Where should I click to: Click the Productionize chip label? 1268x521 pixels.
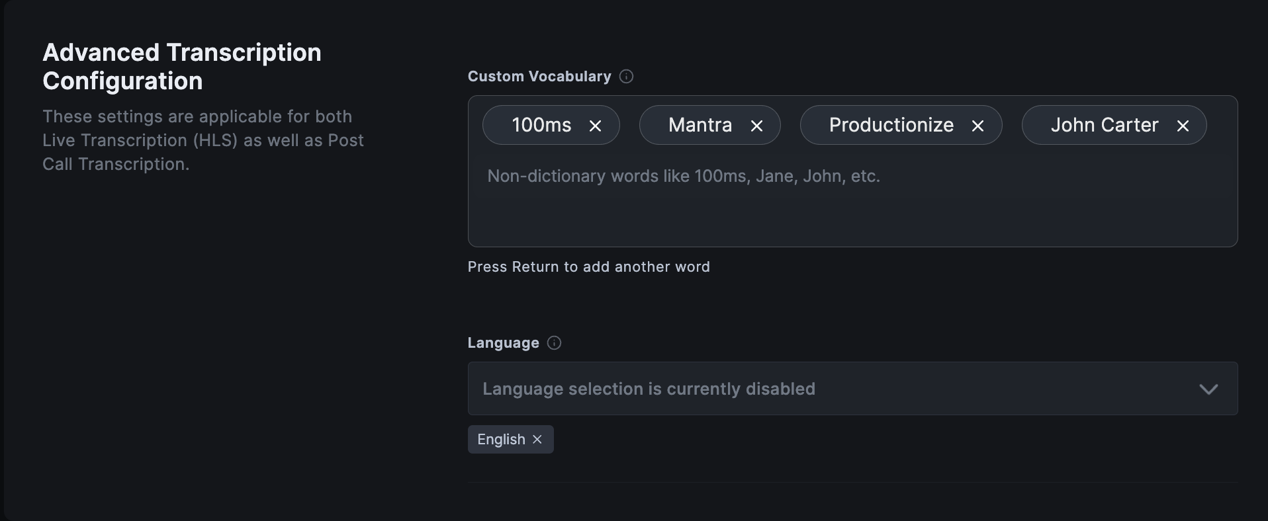(891, 125)
